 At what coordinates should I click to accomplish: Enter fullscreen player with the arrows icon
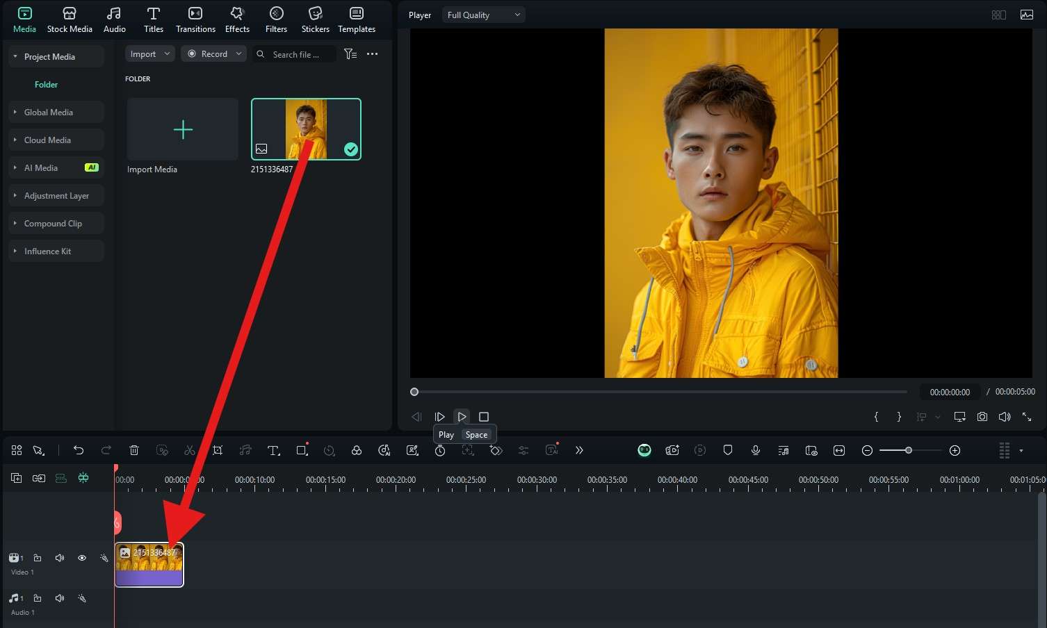pyautogui.click(x=1027, y=417)
